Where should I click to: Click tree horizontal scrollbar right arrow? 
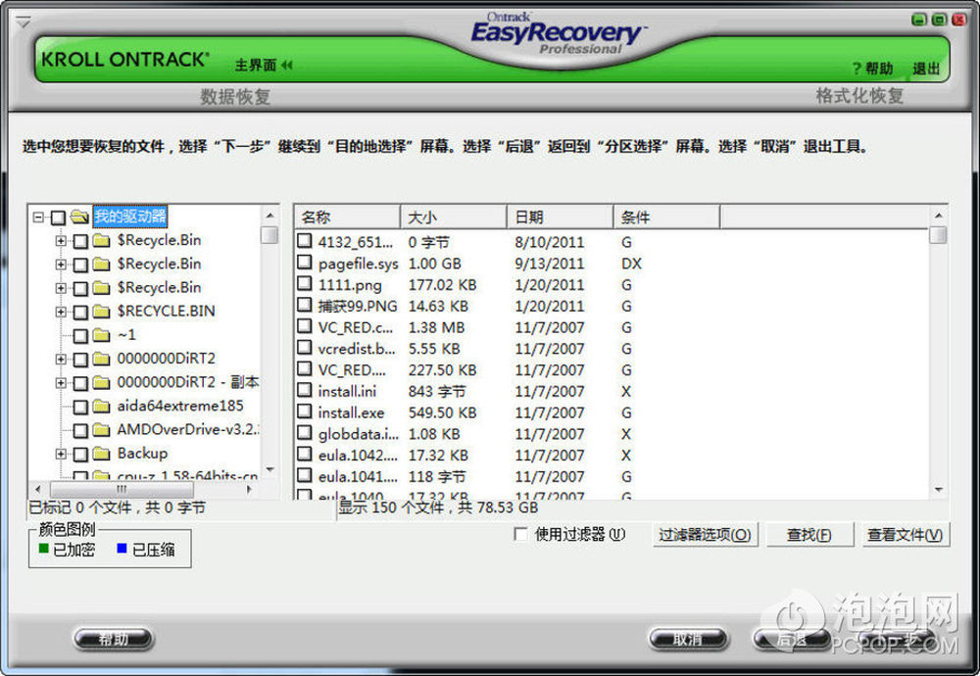(249, 489)
